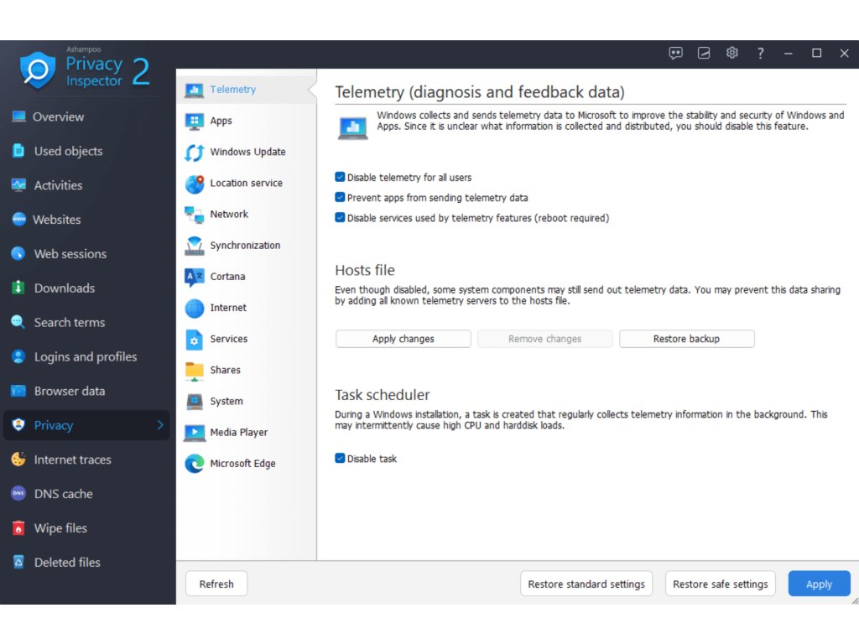Click the Internet traces cookie icon
Image resolution: width=859 pixels, height=644 pixels.
[x=18, y=460]
